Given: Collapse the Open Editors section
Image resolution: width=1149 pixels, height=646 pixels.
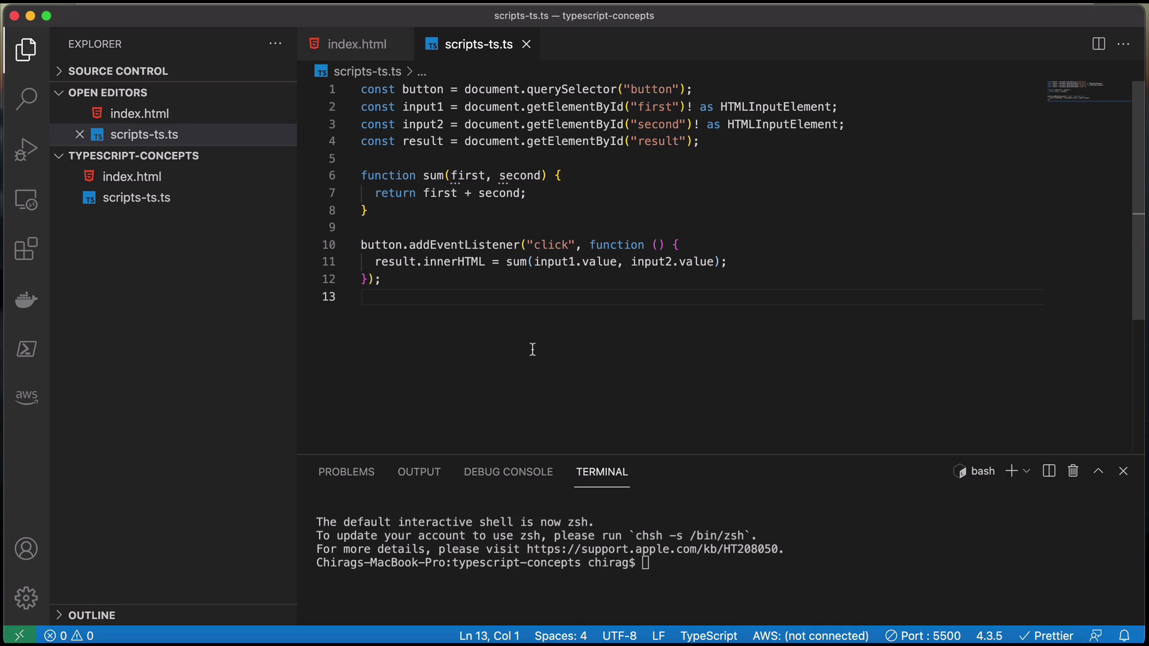Looking at the screenshot, I should coord(174,93).
